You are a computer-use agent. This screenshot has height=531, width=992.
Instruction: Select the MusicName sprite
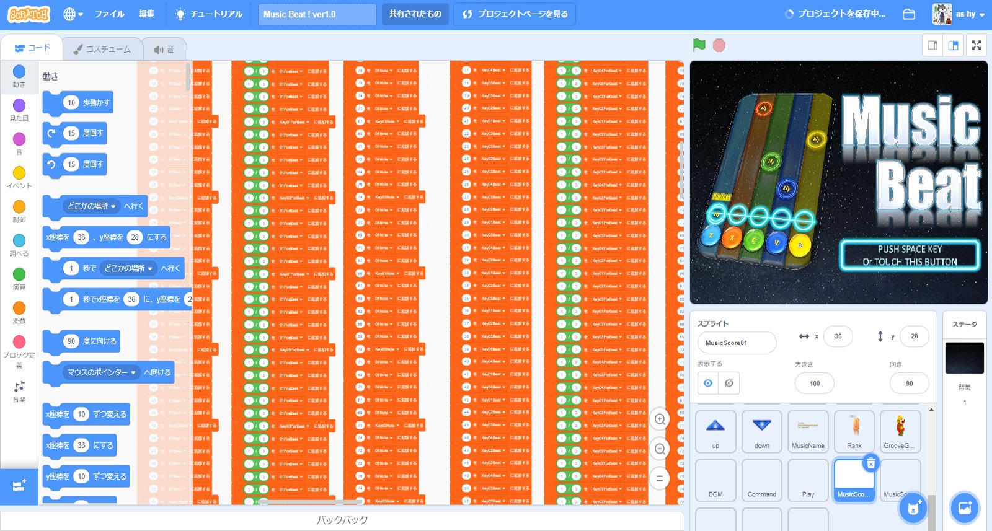[x=808, y=431]
